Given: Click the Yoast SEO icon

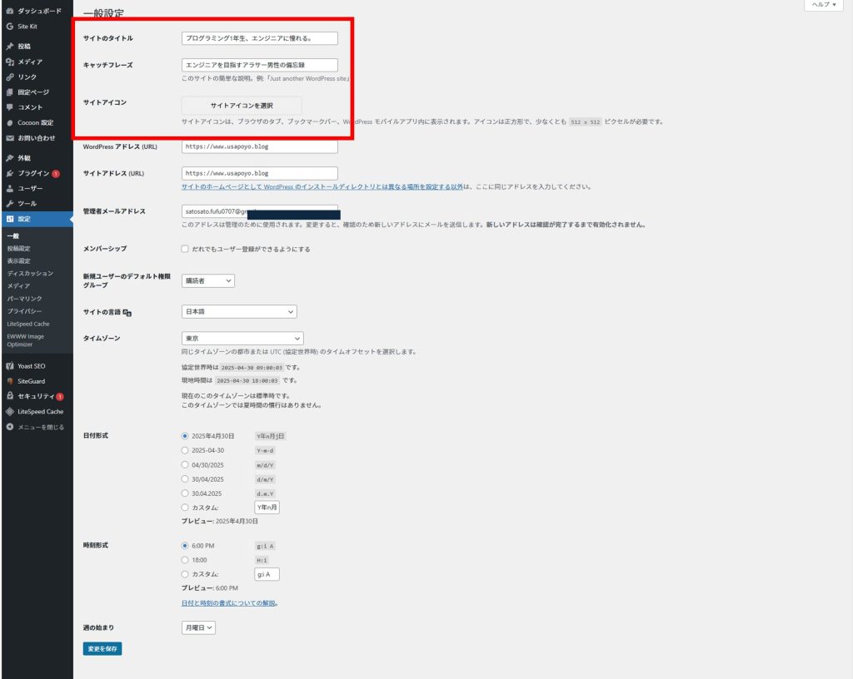Looking at the screenshot, I should [x=9, y=366].
